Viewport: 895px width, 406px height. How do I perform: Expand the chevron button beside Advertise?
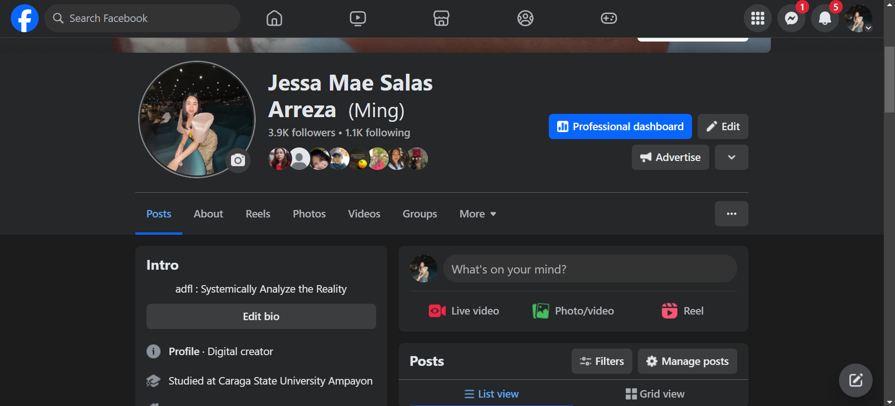pos(731,157)
